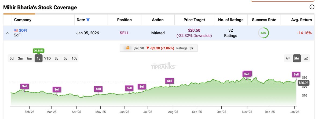
Task: Click the Date column header
Action: click(x=80, y=20)
